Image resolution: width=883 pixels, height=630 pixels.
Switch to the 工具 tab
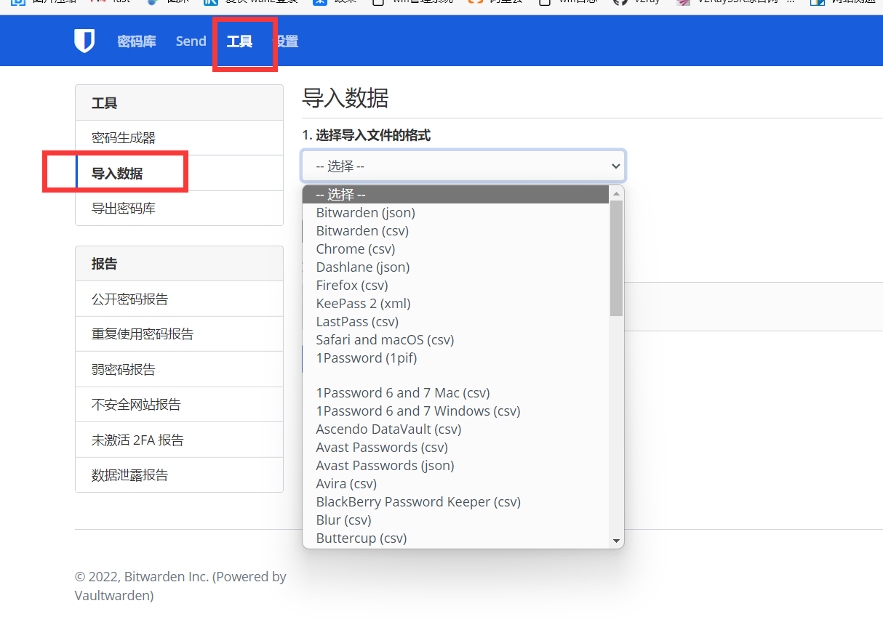pos(239,41)
